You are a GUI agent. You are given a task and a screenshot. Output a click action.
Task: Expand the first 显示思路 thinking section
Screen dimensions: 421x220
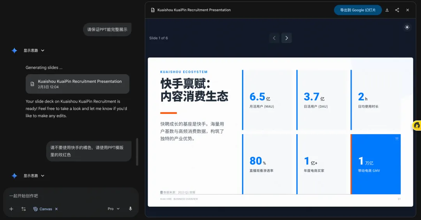click(x=34, y=50)
